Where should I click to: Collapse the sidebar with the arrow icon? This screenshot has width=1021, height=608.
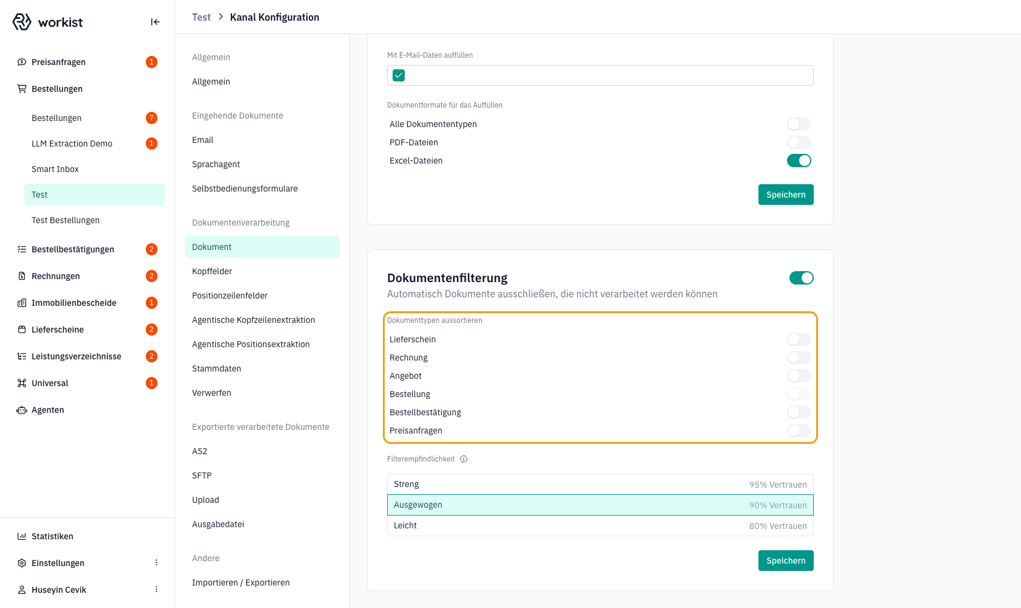[x=156, y=22]
